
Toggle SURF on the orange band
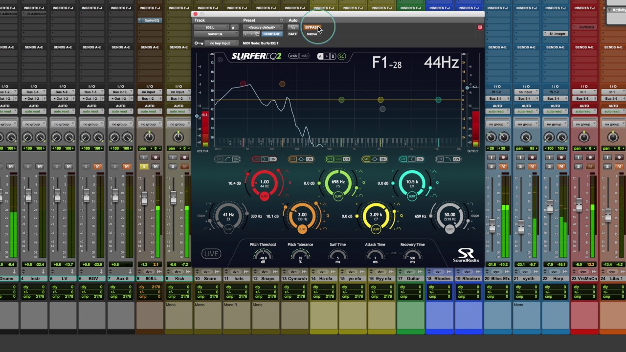302,229
